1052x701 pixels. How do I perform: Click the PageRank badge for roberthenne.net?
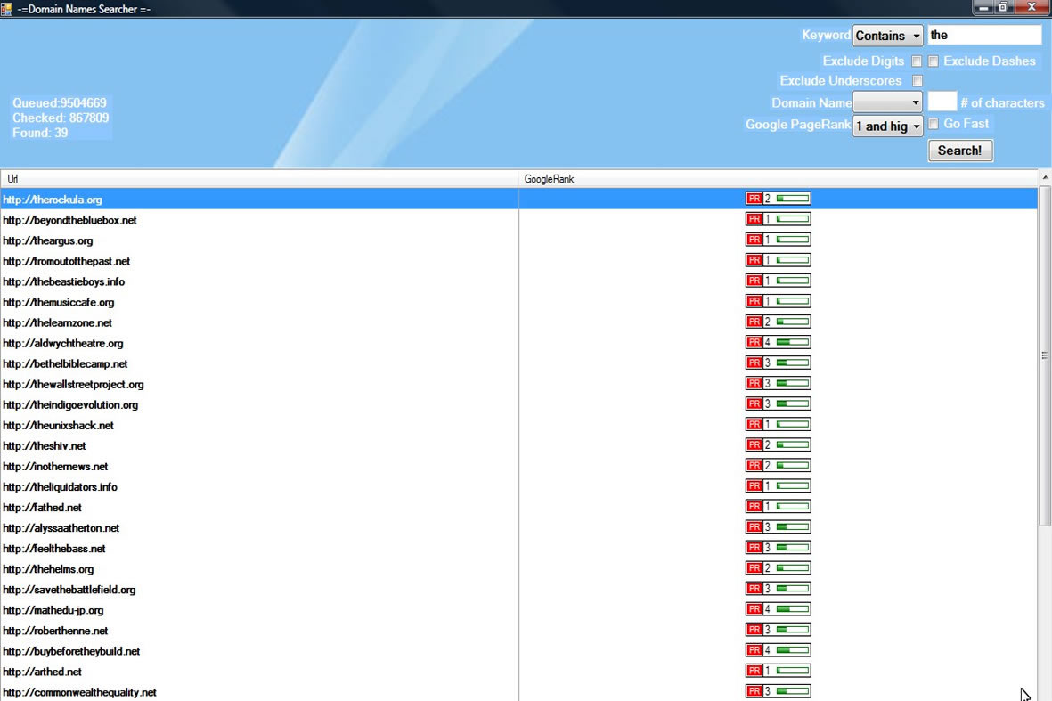point(779,630)
